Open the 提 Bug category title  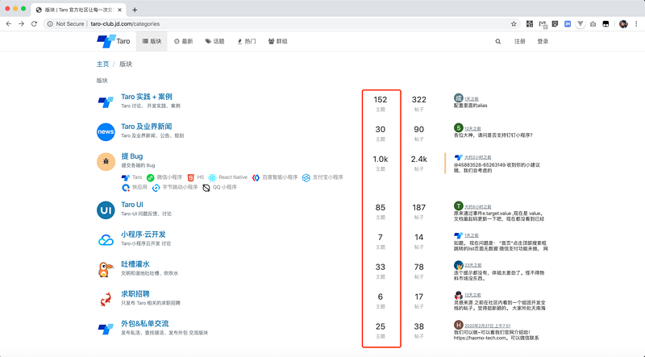[x=132, y=156]
